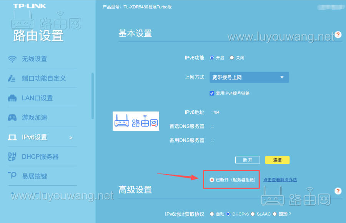346x223 pixels.
Task: Open help icon beside 基本设置 heading
Action: tap(338, 35)
